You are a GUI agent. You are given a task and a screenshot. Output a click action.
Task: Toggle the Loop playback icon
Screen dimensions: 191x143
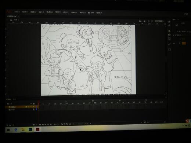click(57, 124)
